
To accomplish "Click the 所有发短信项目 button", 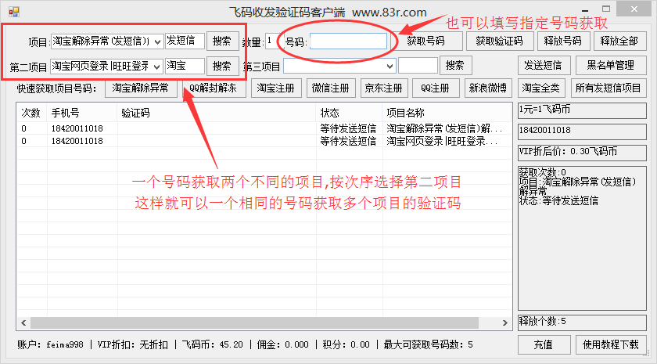I will point(608,88).
